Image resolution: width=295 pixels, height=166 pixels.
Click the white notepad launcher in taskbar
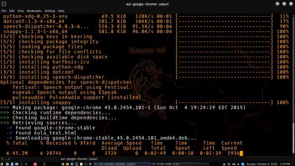coord(81,164)
